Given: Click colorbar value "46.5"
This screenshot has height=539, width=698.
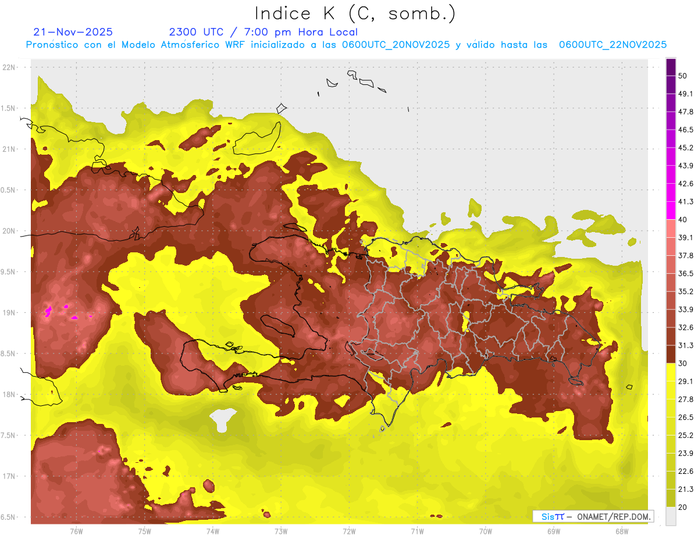Looking at the screenshot, I should coord(686,130).
